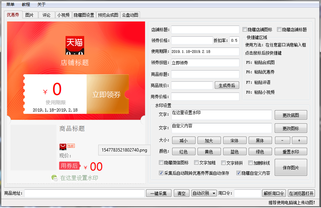This screenshot has height=208, width=321.
Task: Click the 用券价格 input field
Action: point(205,96)
